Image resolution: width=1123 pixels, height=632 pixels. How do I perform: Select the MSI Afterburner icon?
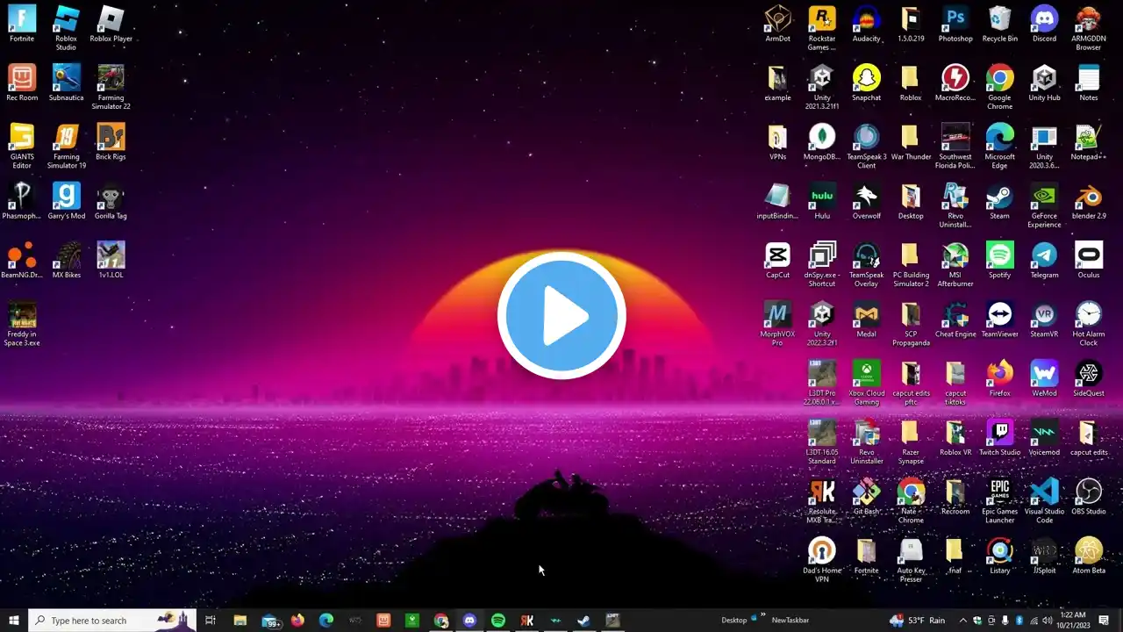pos(955,263)
